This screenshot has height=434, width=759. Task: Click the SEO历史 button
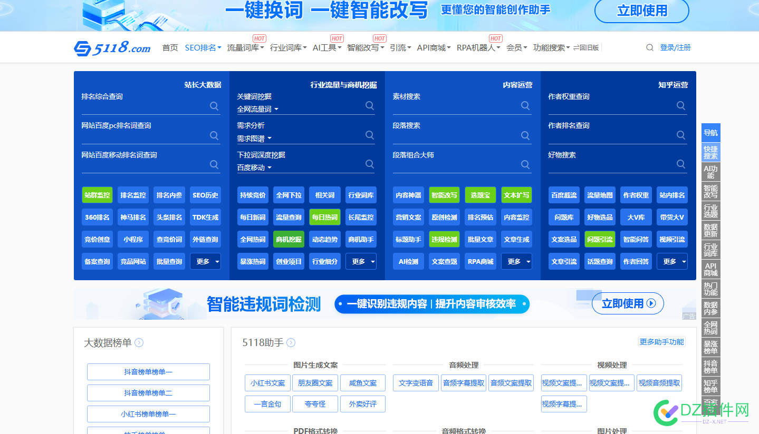pos(205,195)
